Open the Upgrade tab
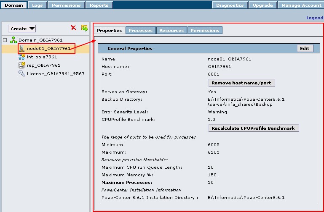The width and height of the screenshot is (324, 212). click(263, 5)
